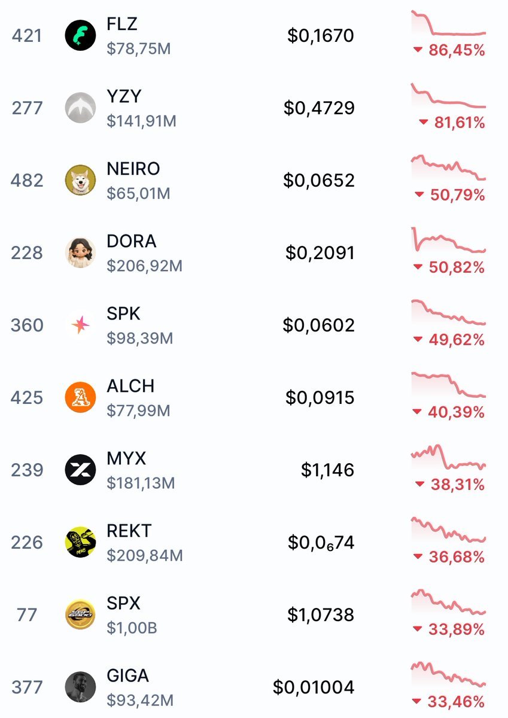Open the DORA girl avatar icon
508x718 pixels.
coord(80,252)
